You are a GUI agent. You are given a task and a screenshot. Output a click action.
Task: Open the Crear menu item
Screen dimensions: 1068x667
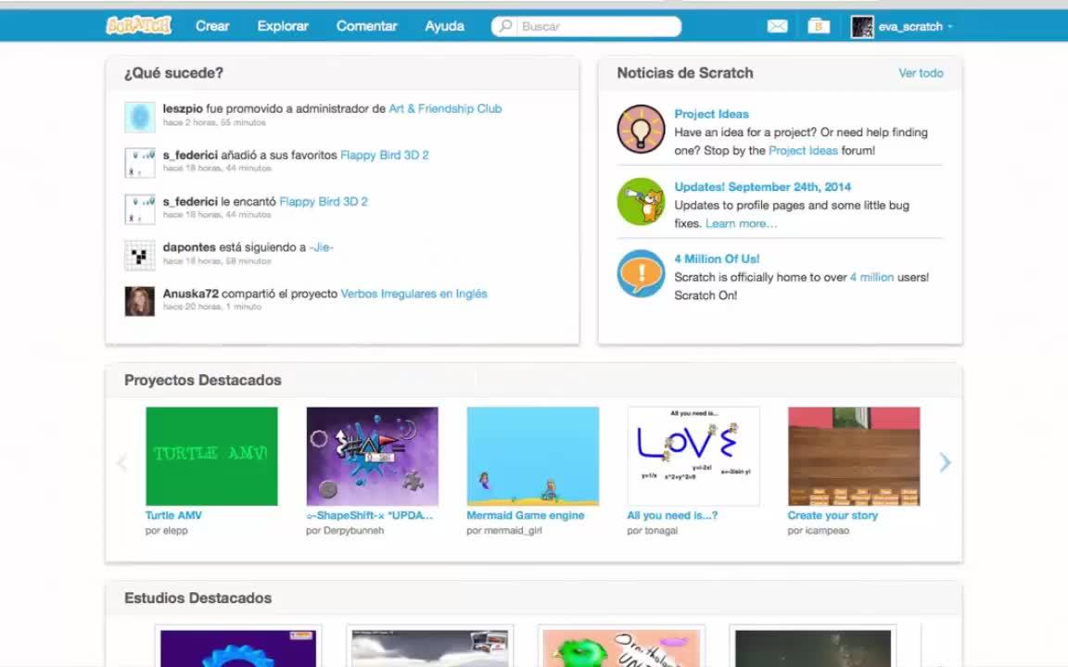coord(212,26)
